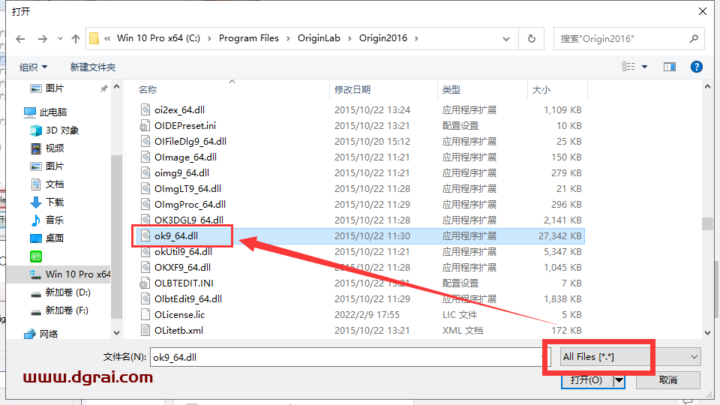Viewport: 720px width, 405px height.
Task: Open recent locations dropdown arrow
Action: (60, 39)
